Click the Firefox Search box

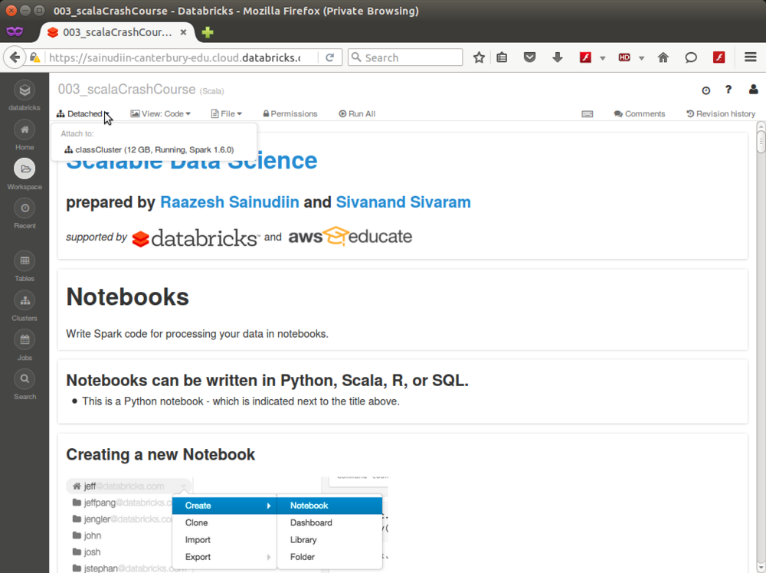pos(405,57)
